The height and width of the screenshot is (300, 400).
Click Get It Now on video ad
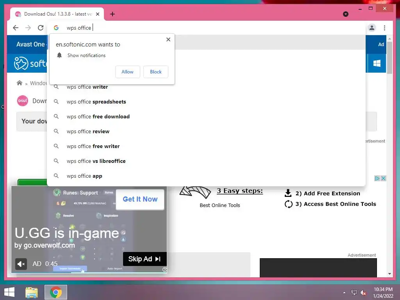pos(140,199)
